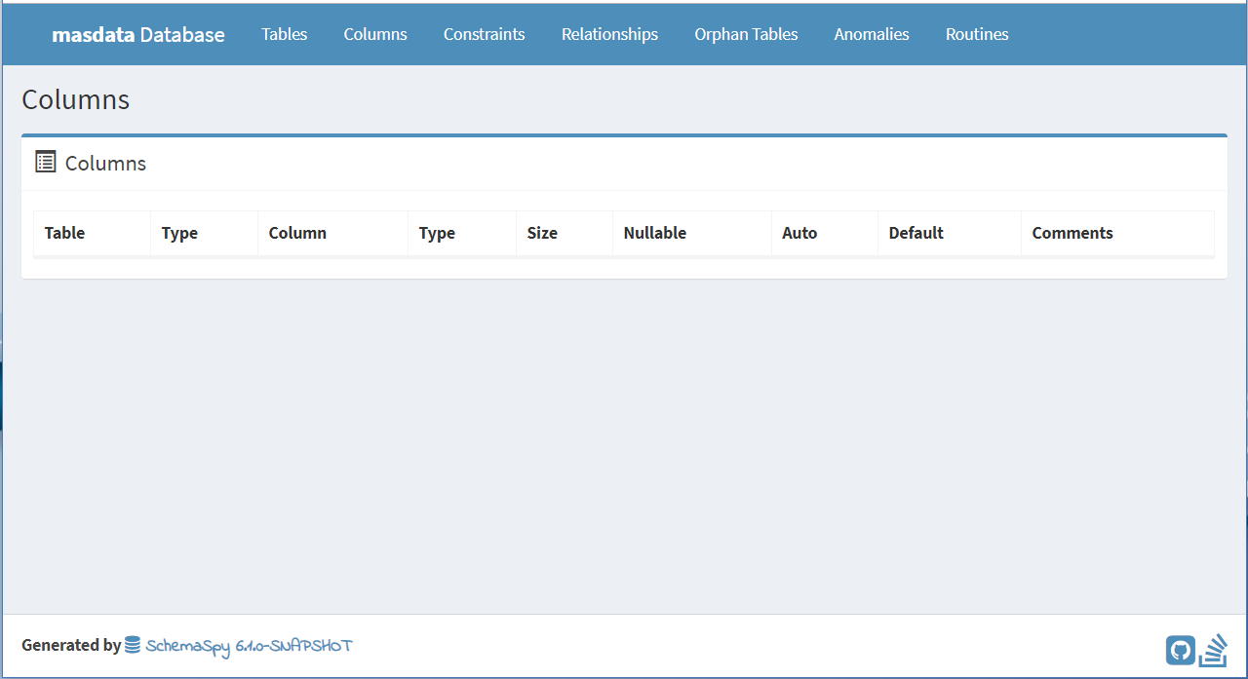Sort by the Comments header
Viewport: 1248px width, 679px height.
pyautogui.click(x=1072, y=233)
